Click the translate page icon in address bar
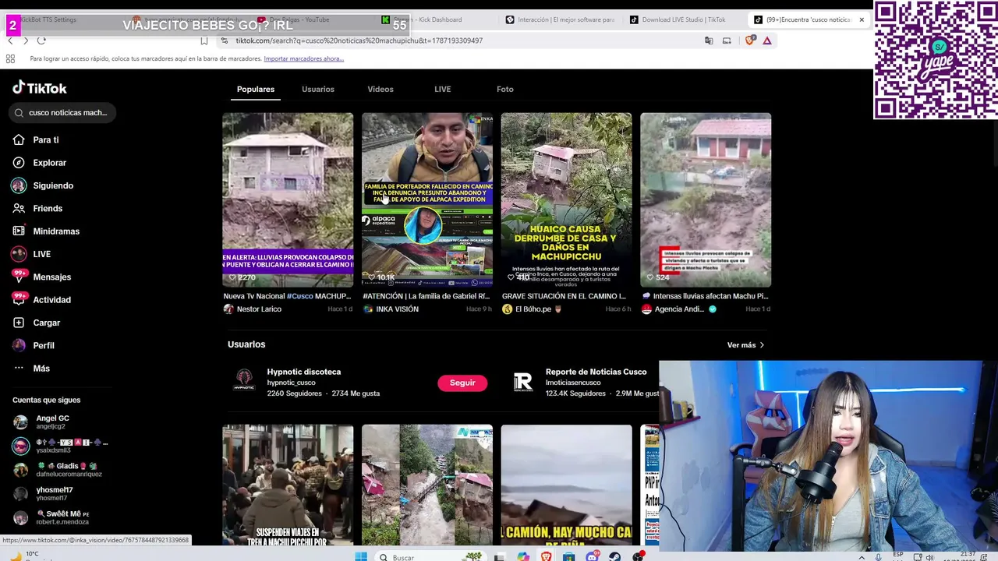The width and height of the screenshot is (998, 561). point(709,41)
